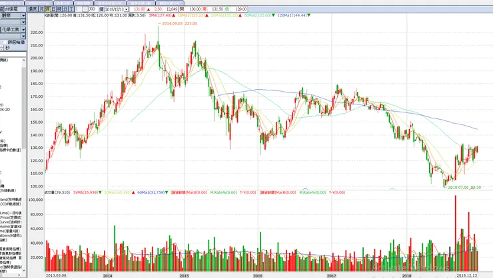Click the 100,000 volume axis label
493x278 pixels.
pyautogui.click(x=35, y=200)
